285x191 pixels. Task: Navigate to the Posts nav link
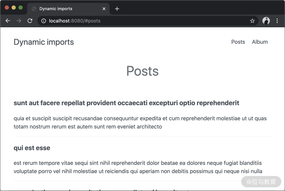tap(238, 42)
